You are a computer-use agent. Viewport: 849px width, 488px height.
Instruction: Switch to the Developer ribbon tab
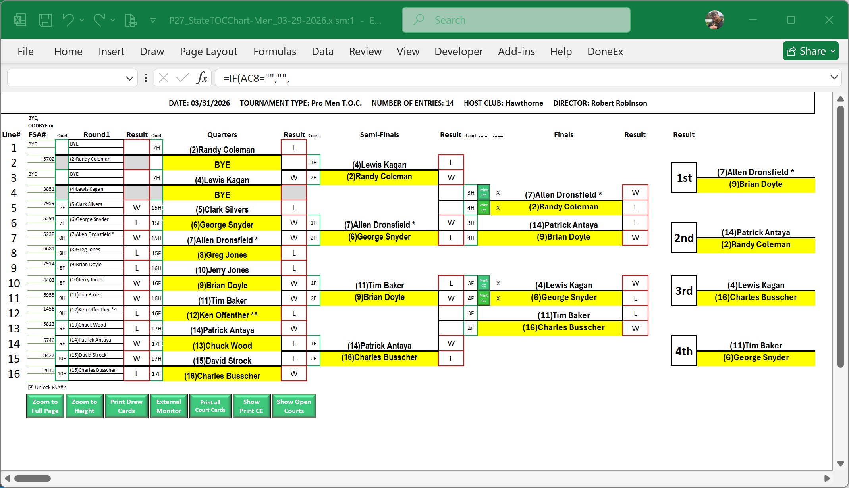tap(458, 52)
